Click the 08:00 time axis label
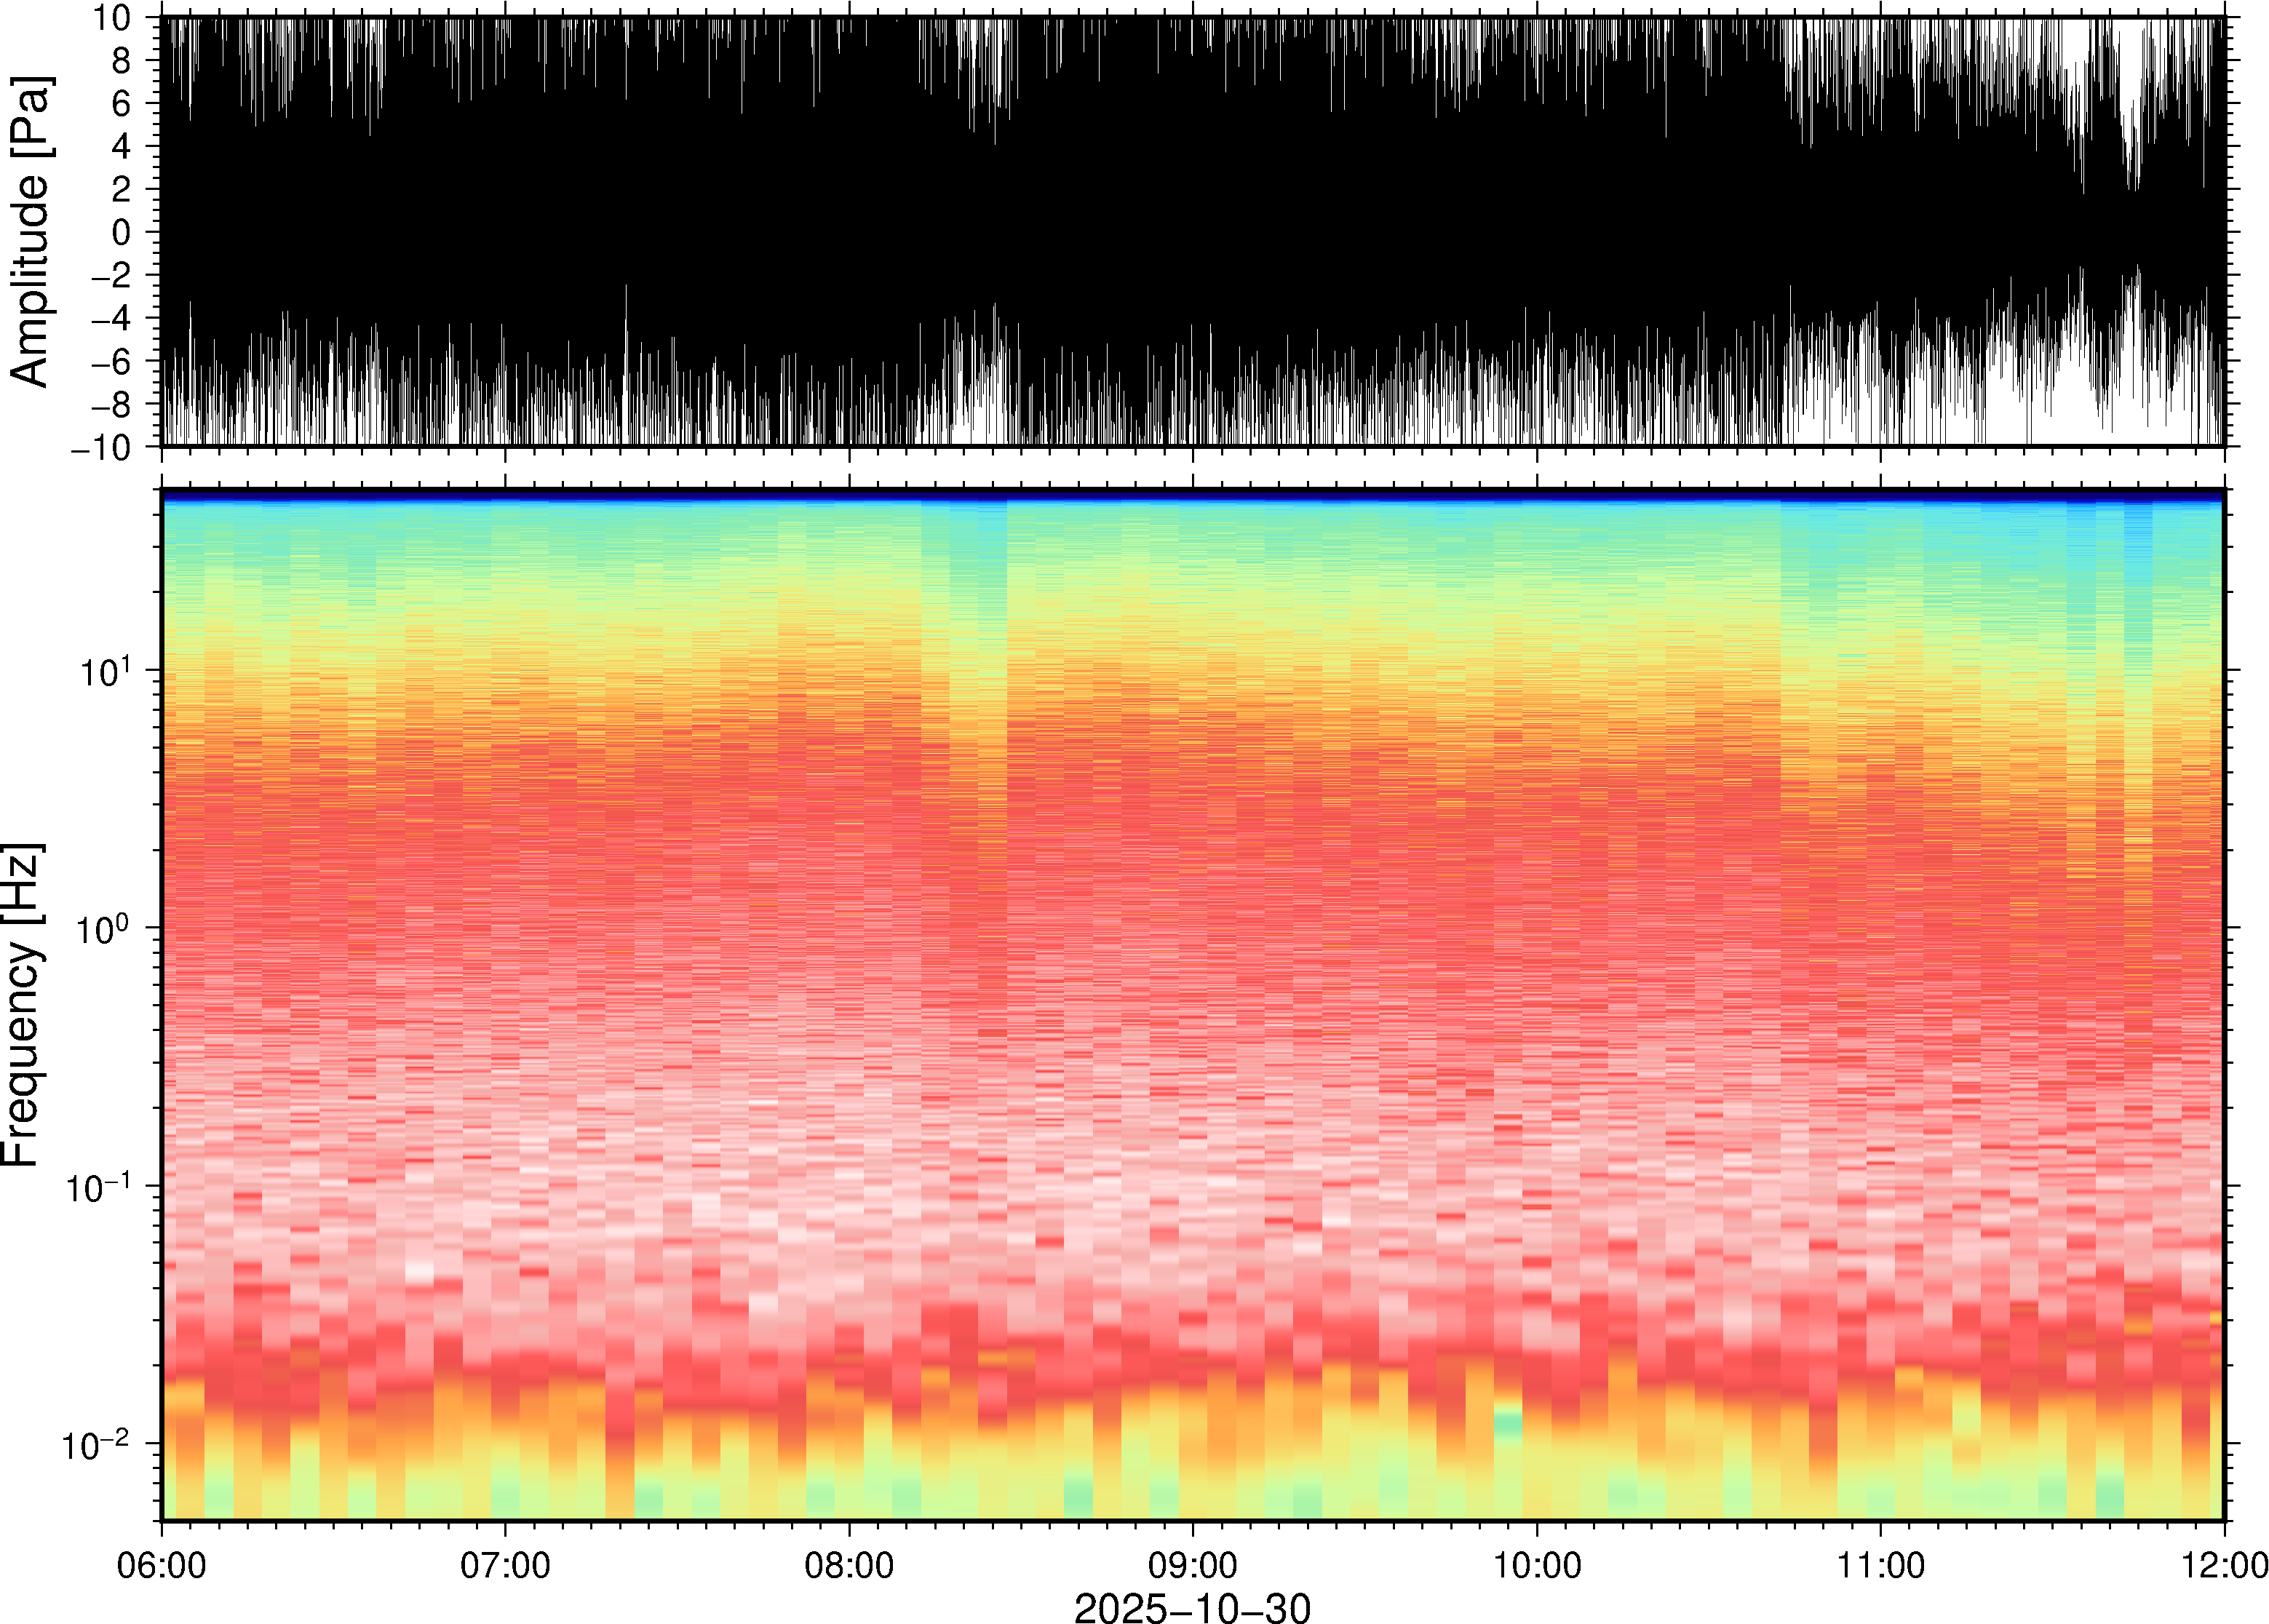Screen dimensions: 2269x1624 (849, 1565)
